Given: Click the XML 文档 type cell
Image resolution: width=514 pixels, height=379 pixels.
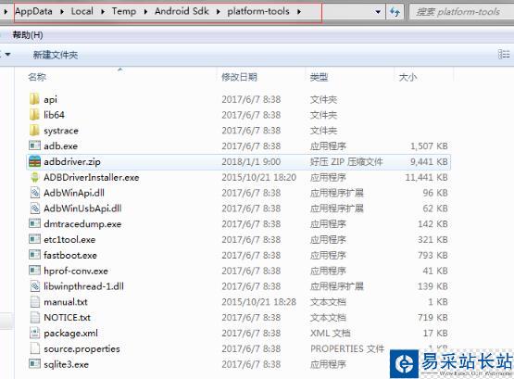Looking at the screenshot, I should click(x=330, y=333).
